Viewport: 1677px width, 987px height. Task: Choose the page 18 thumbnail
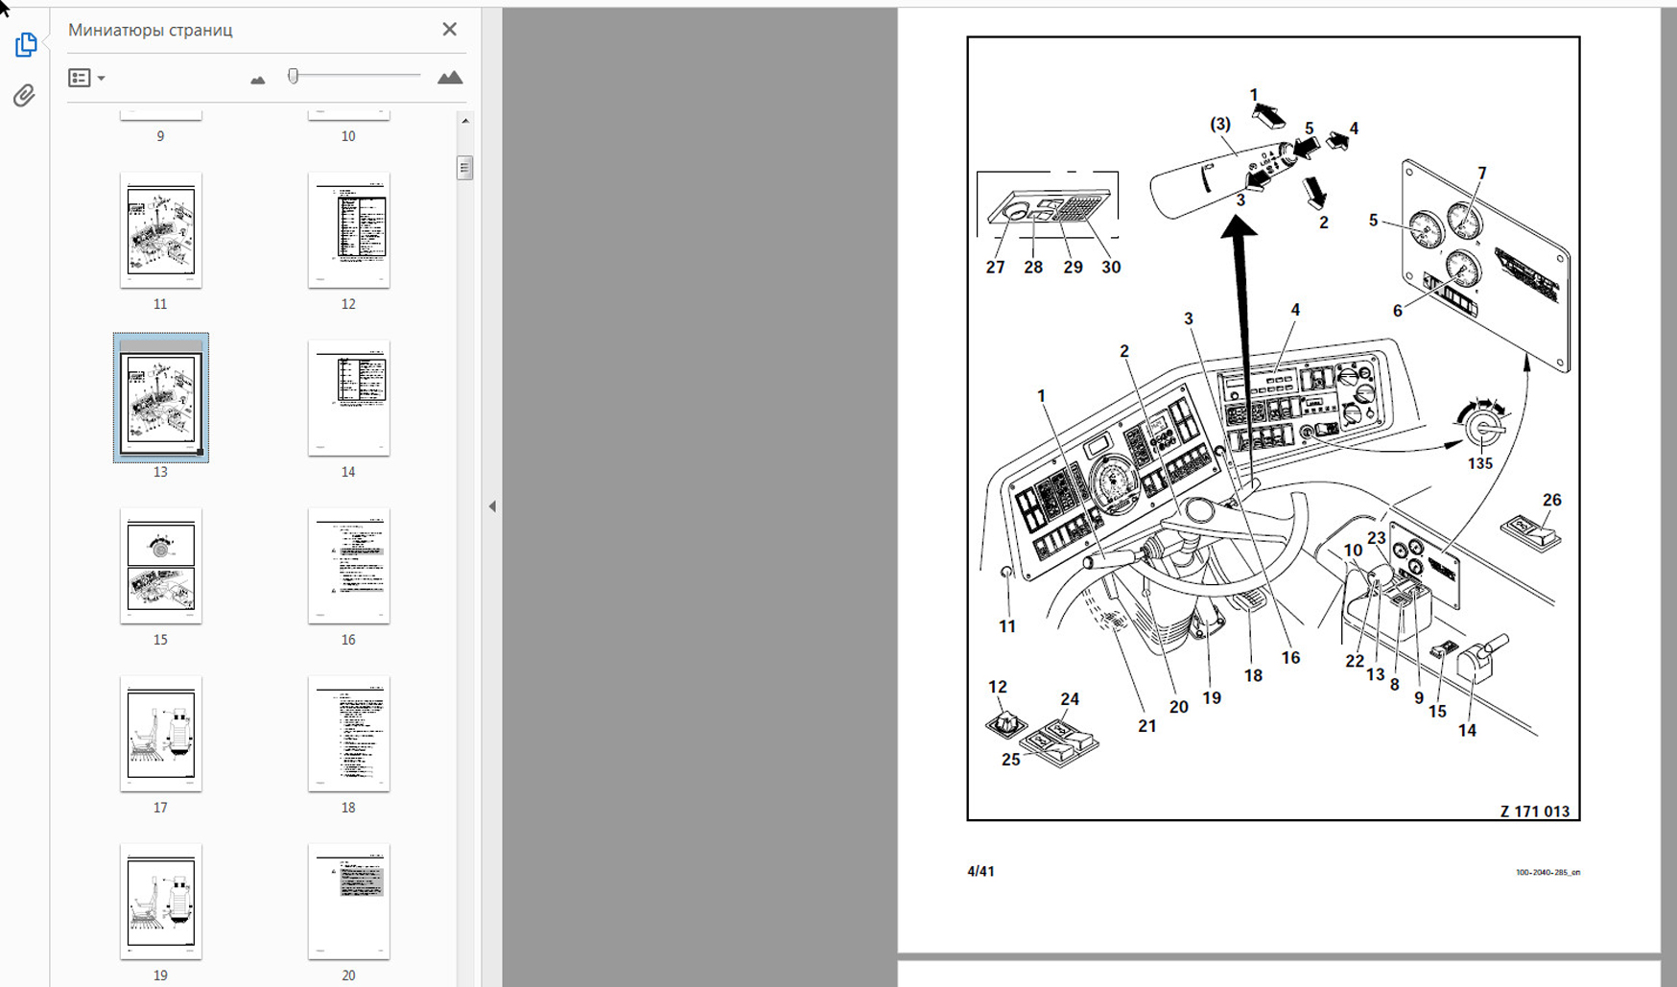tap(348, 734)
